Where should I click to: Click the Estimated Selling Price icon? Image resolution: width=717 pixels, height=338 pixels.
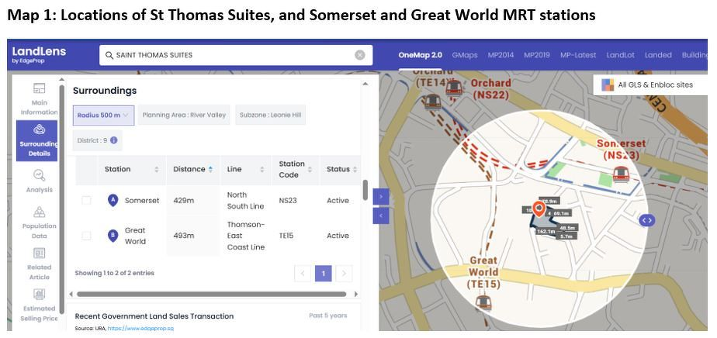(39, 295)
